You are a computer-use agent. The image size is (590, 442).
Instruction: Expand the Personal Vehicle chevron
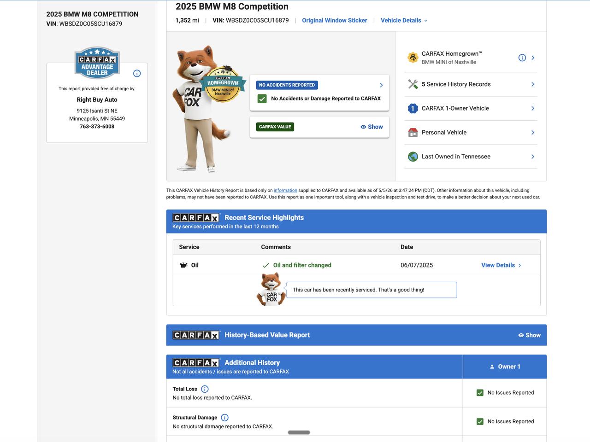pyautogui.click(x=533, y=133)
